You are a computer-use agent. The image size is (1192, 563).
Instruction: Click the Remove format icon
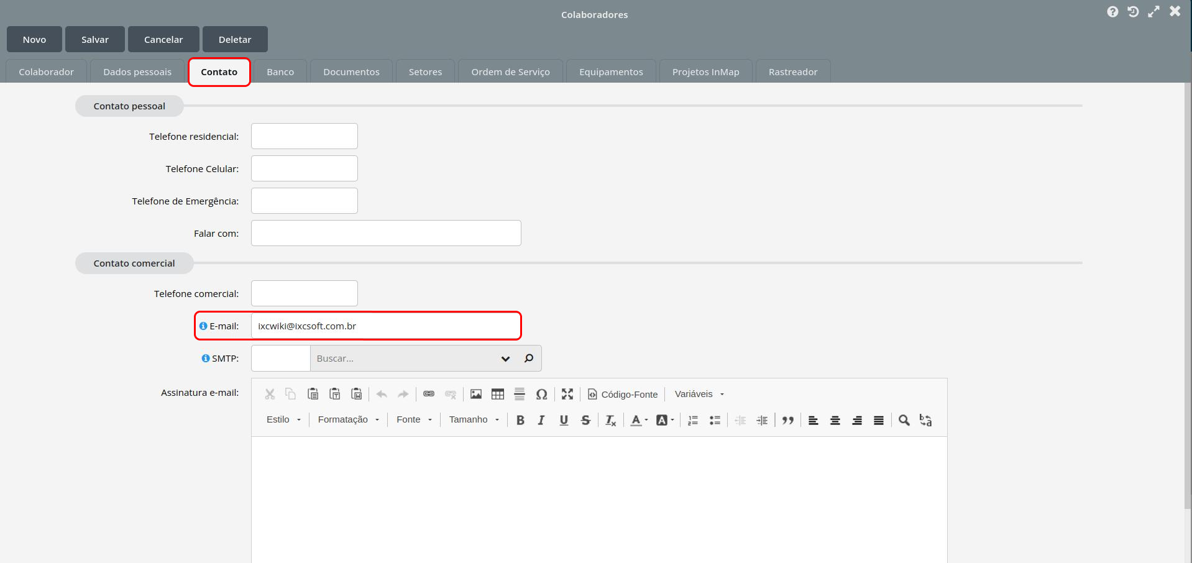(611, 420)
